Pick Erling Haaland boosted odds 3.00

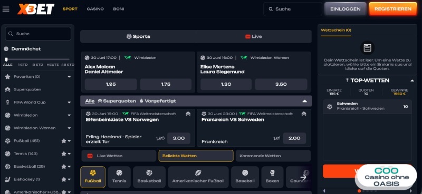178,138
